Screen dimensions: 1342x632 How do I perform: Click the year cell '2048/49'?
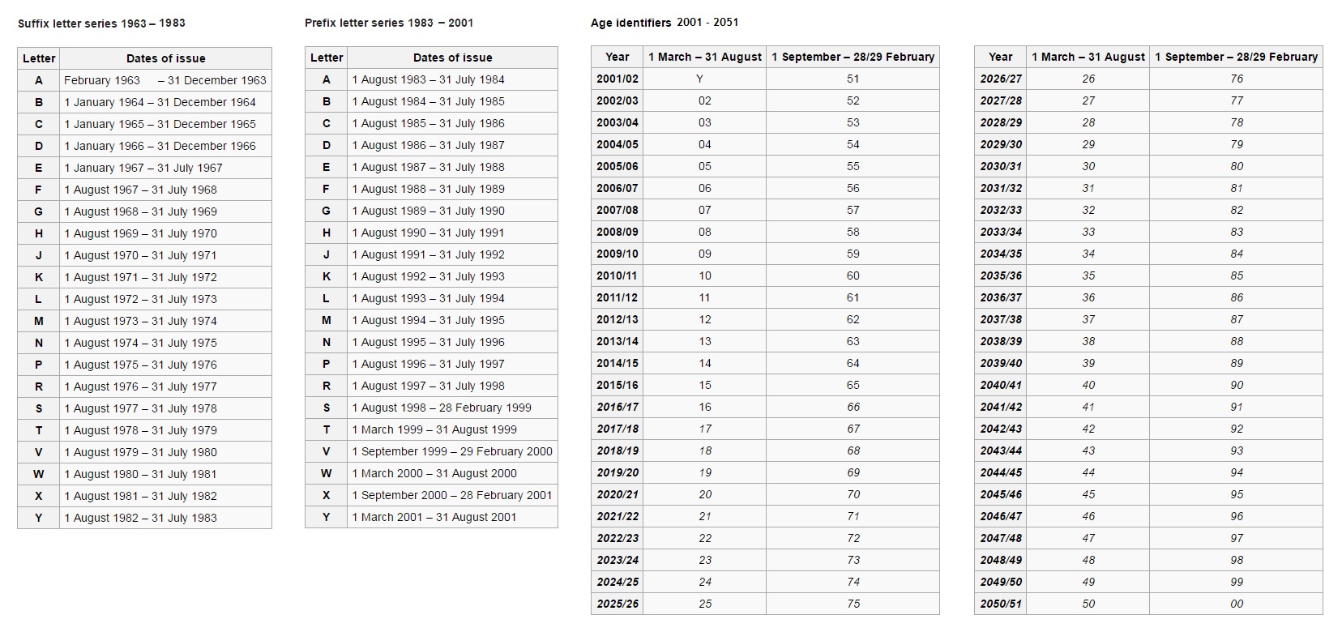pyautogui.click(x=1001, y=560)
